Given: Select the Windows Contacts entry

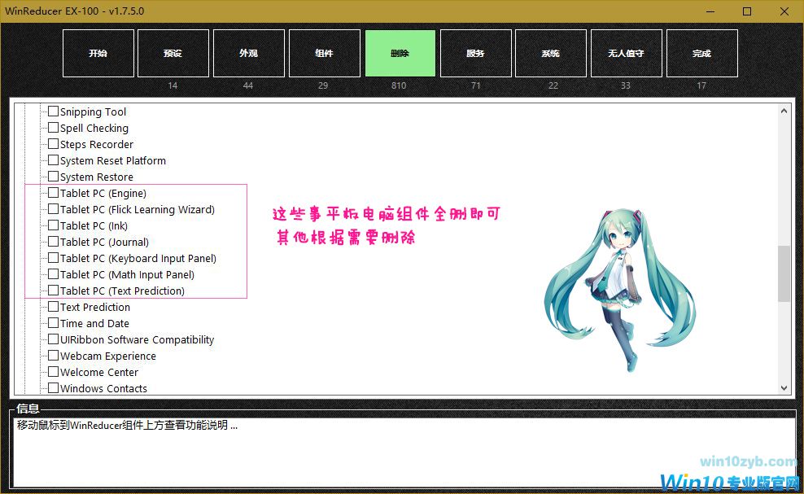Looking at the screenshot, I should point(103,388).
